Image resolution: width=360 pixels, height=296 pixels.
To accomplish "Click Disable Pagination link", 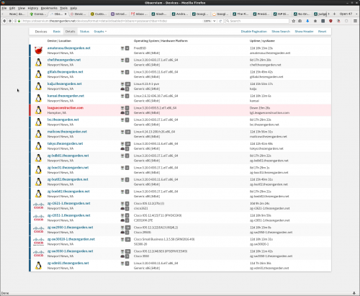I will point(254,32).
